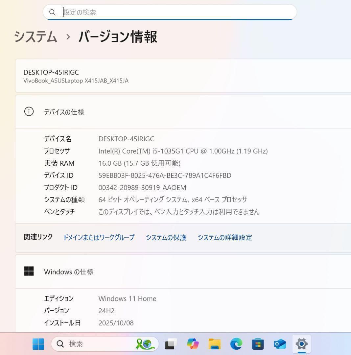This screenshot has height=355, width=351.
Task: Open システムの詳細設定
Action: tap(225, 237)
